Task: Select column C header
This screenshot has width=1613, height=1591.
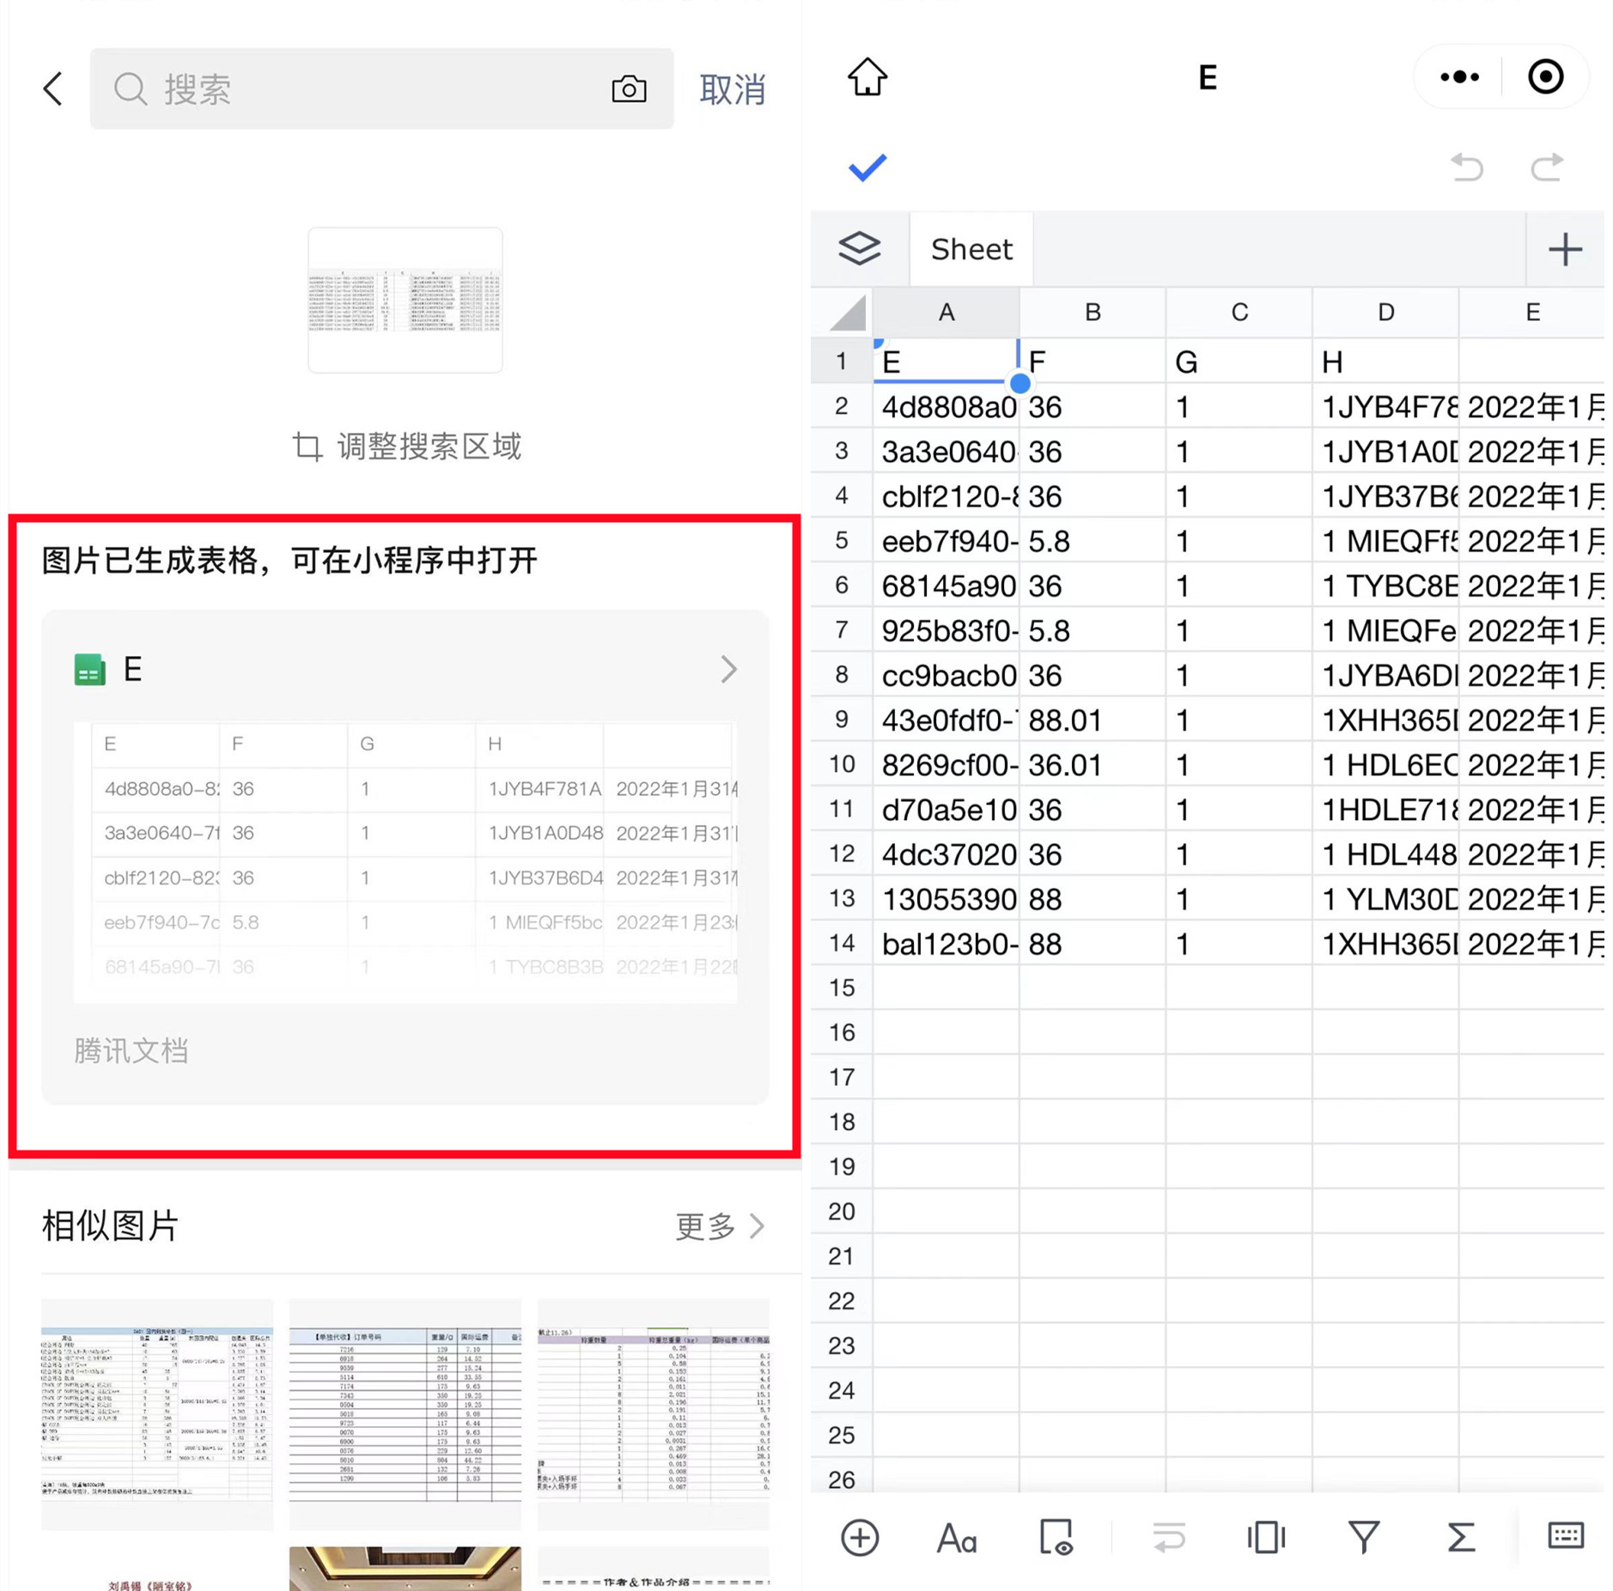Action: [1239, 312]
